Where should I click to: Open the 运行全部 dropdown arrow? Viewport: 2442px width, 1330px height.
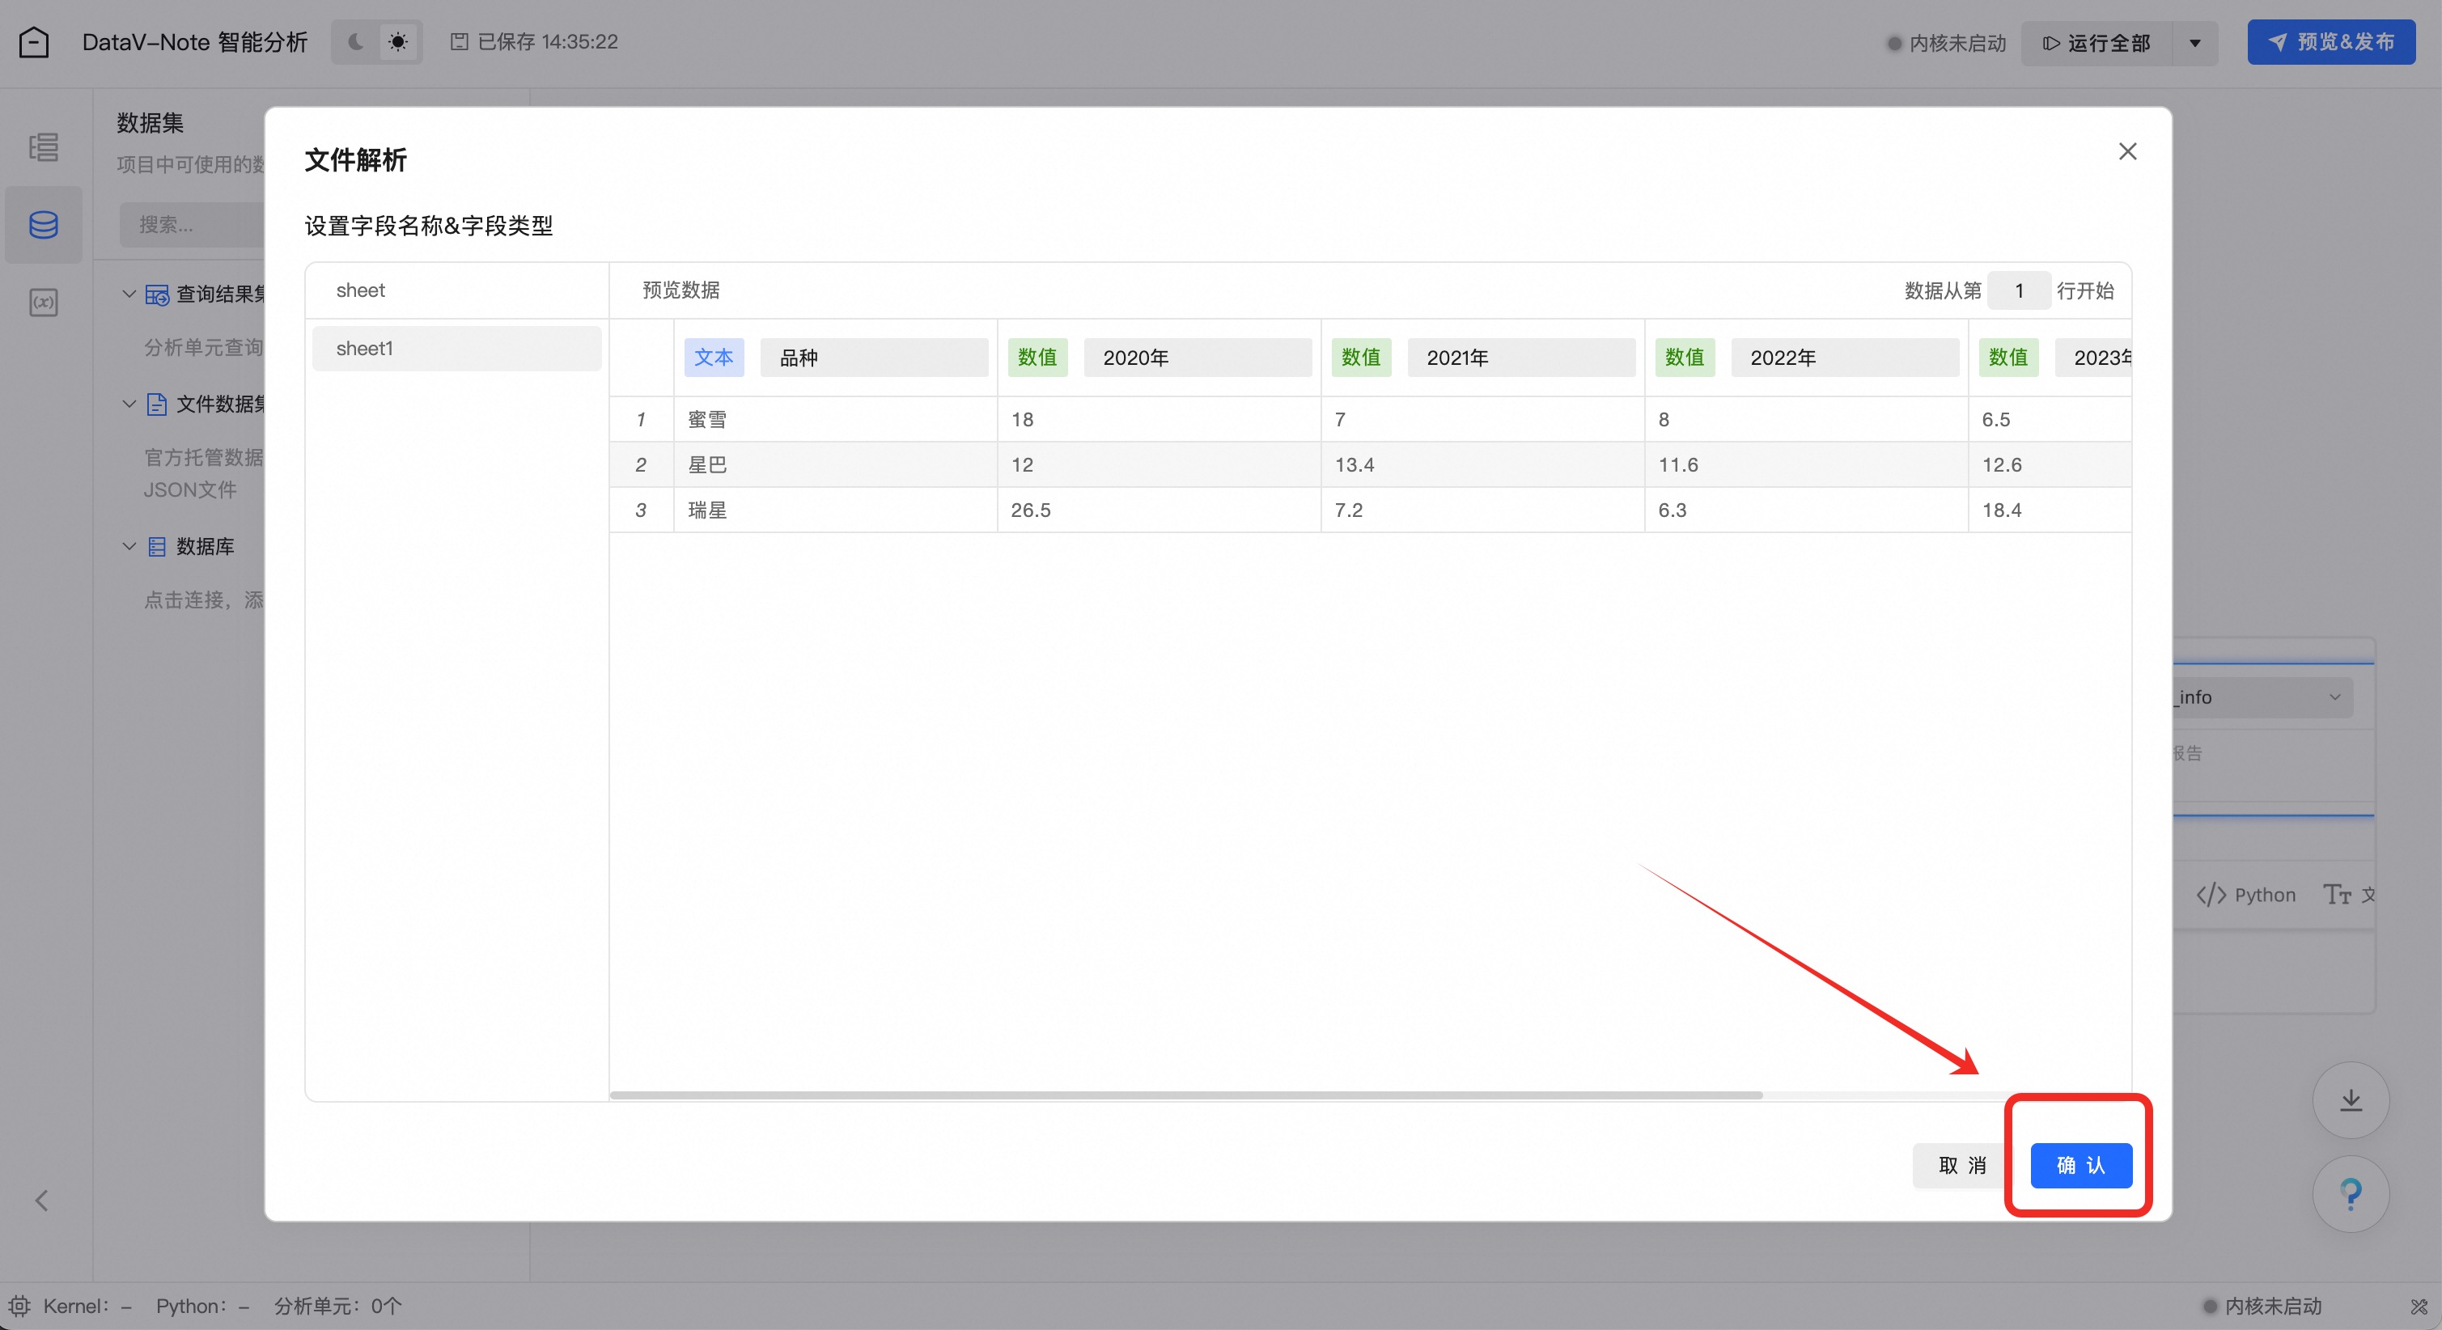click(x=2194, y=43)
